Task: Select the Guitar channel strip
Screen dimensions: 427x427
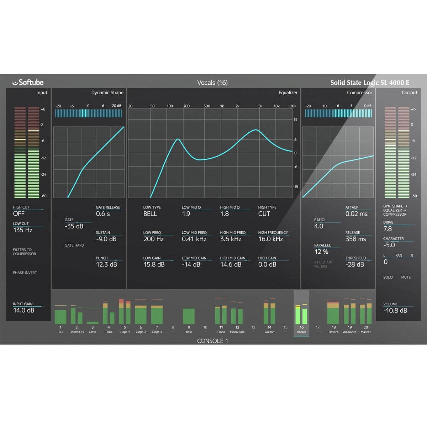Action: [x=269, y=315]
